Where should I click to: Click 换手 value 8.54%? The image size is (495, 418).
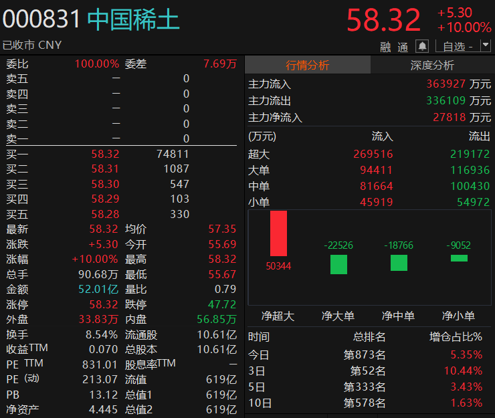(x=102, y=334)
